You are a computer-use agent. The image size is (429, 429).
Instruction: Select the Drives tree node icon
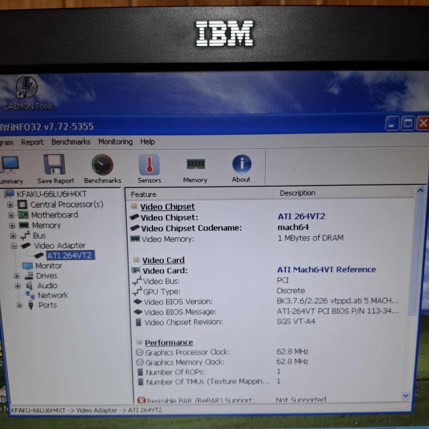pyautogui.click(x=29, y=276)
